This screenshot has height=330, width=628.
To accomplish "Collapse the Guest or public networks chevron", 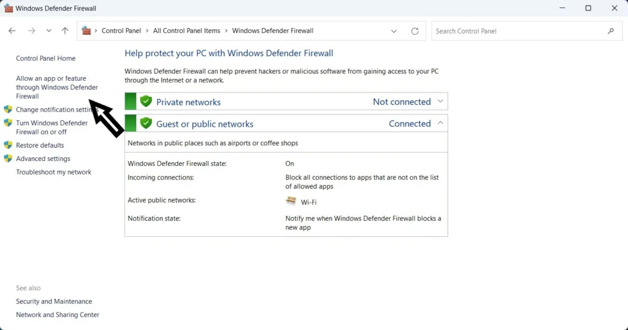I will (440, 123).
